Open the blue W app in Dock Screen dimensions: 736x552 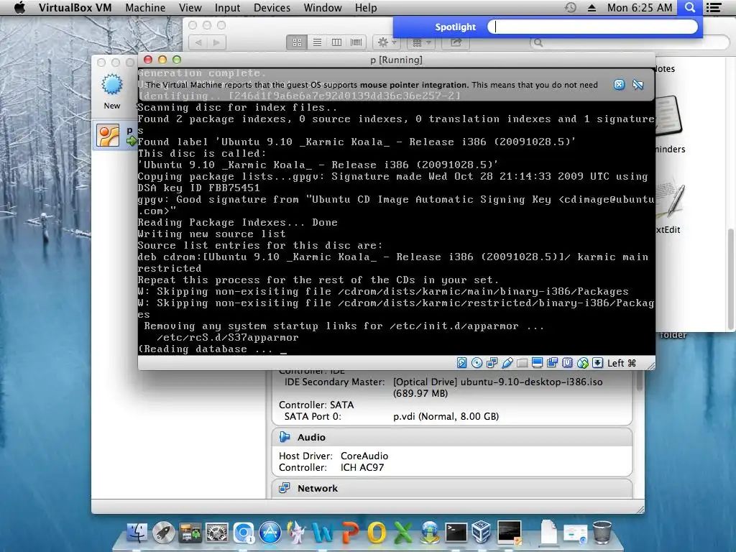coord(323,533)
